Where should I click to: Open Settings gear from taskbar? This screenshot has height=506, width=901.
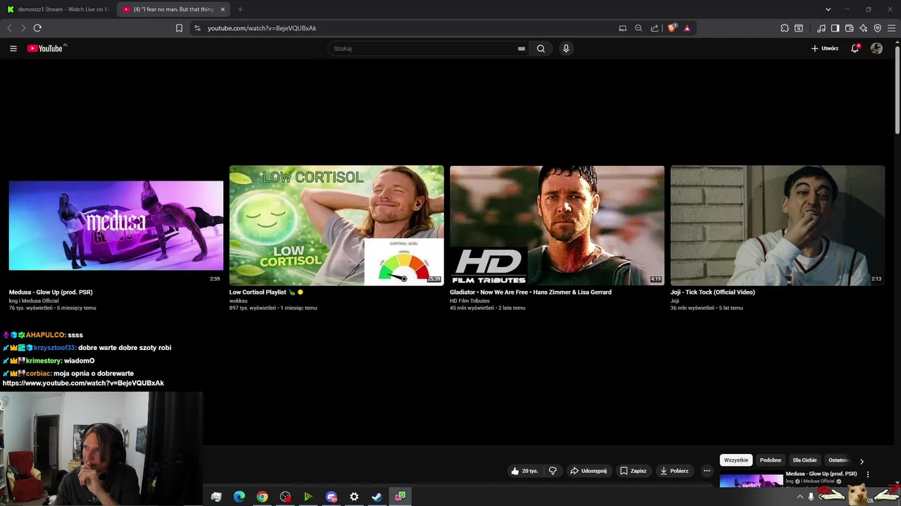pos(354,497)
